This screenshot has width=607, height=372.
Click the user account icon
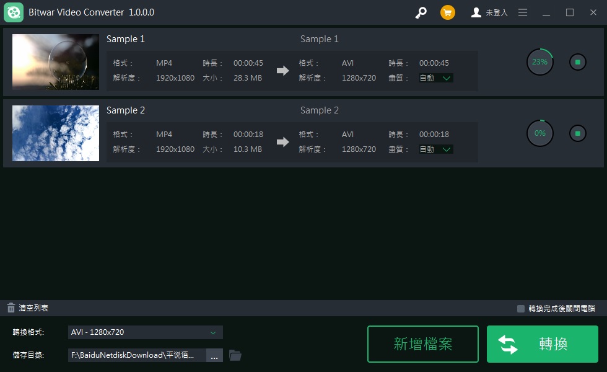(x=476, y=13)
